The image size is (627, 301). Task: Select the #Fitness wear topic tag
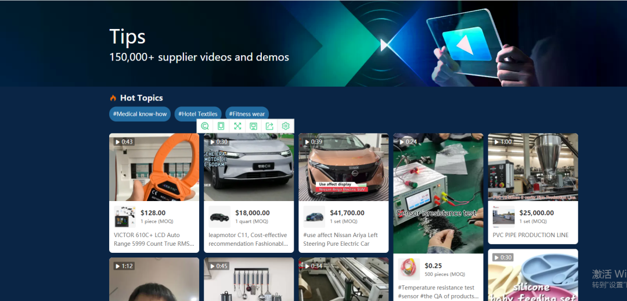tap(247, 114)
